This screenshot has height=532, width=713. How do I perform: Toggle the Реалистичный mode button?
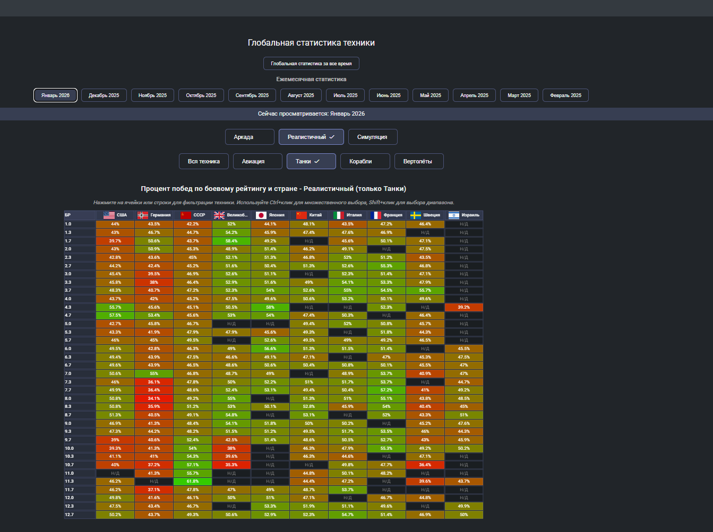311,137
